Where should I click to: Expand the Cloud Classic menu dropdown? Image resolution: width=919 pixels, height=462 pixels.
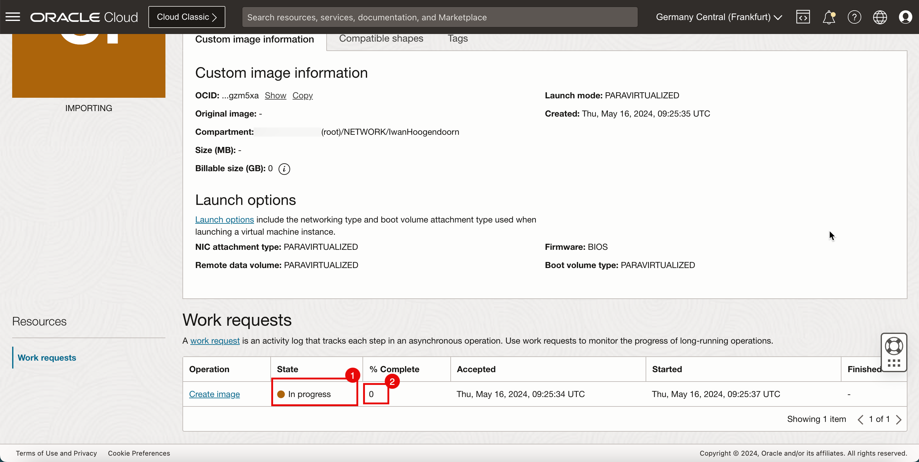point(187,17)
